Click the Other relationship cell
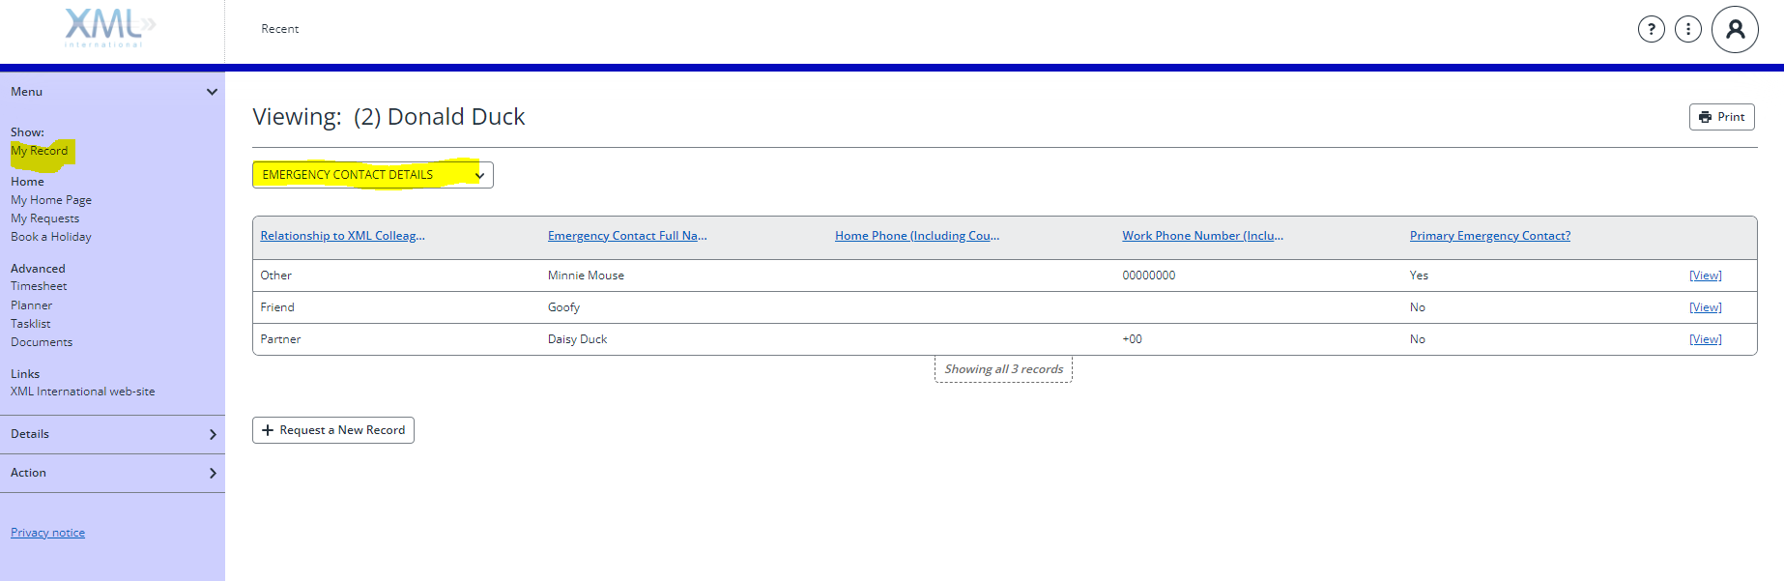This screenshot has height=581, width=1784. point(275,276)
